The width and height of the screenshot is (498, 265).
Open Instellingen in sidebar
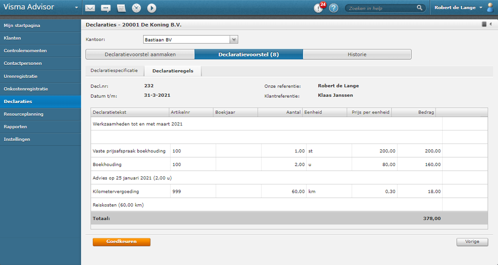tap(40, 139)
